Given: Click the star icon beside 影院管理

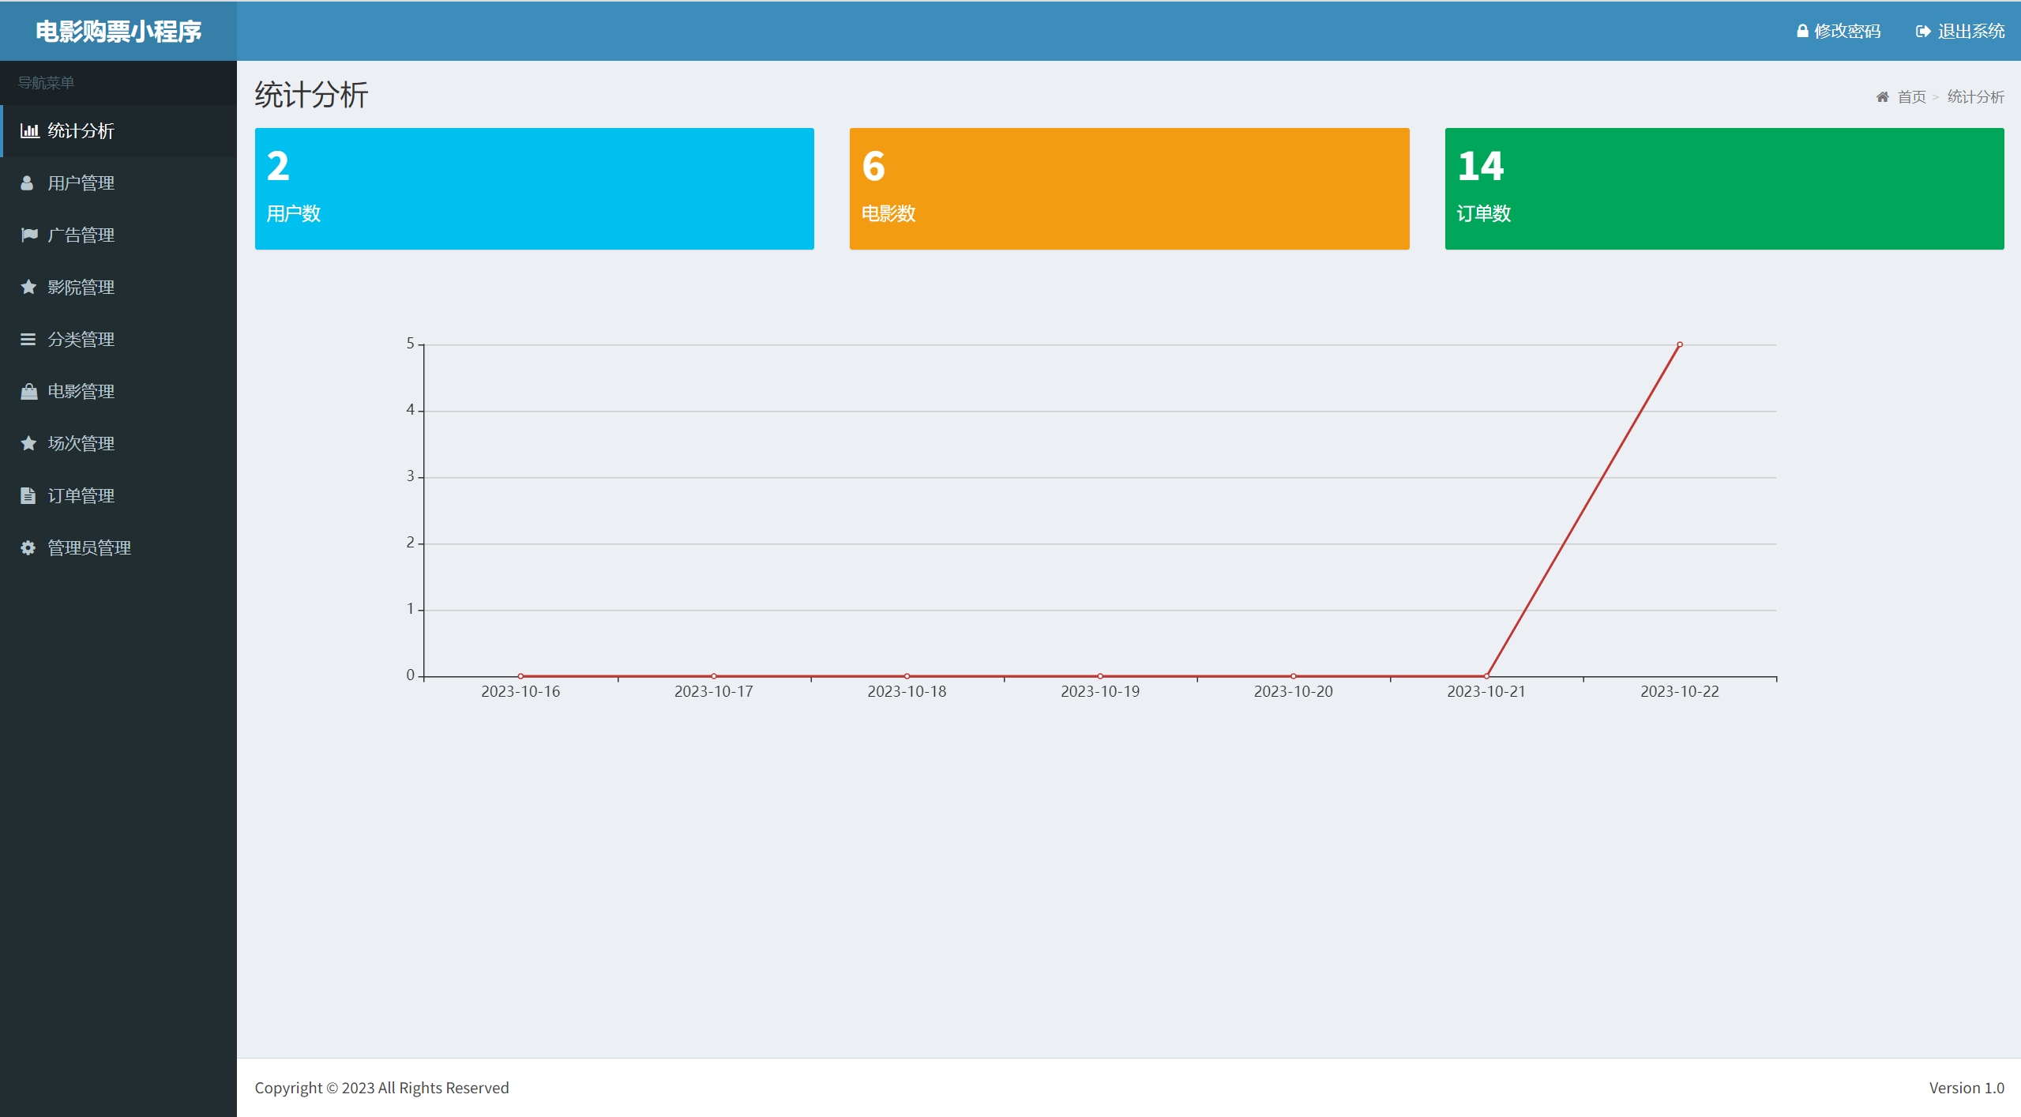Looking at the screenshot, I should click(x=28, y=287).
